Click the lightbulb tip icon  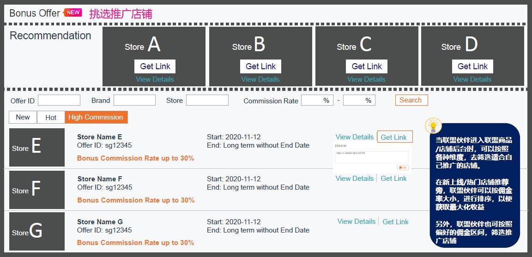pos(433,126)
